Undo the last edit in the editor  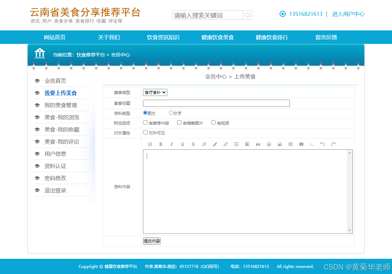(322, 144)
